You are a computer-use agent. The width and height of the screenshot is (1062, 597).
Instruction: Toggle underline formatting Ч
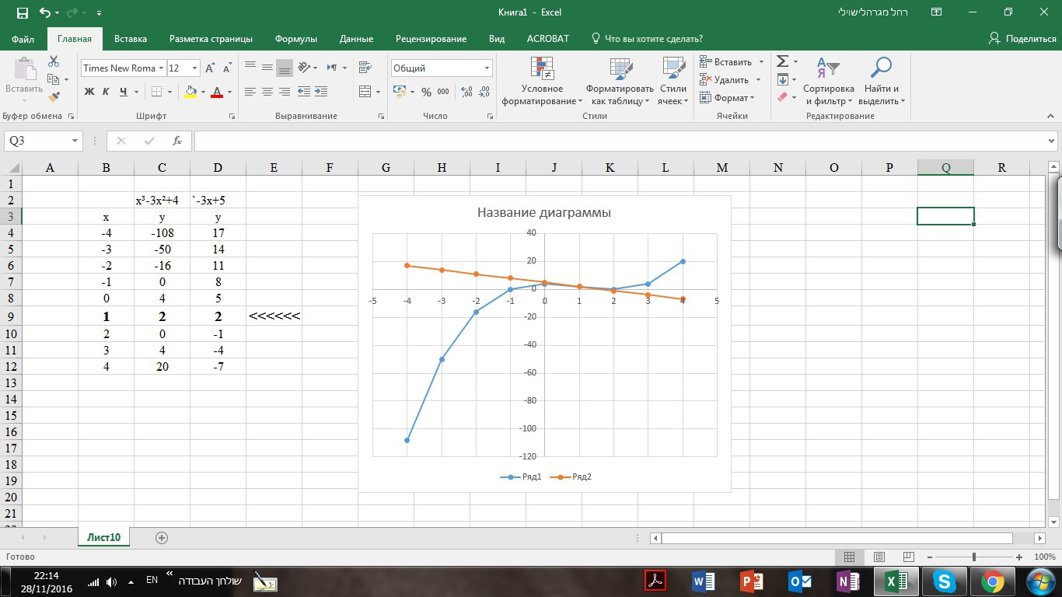click(x=123, y=92)
